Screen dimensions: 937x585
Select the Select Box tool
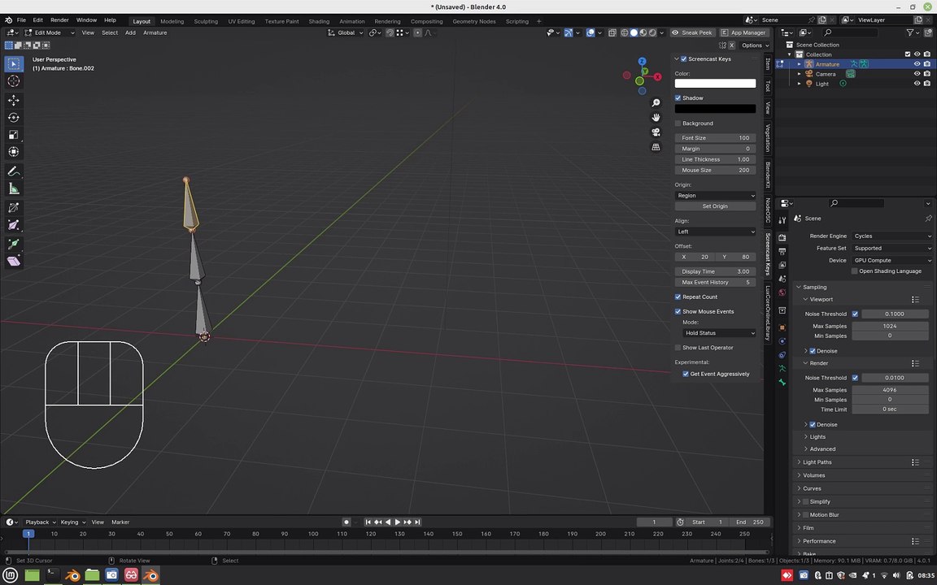[14, 64]
